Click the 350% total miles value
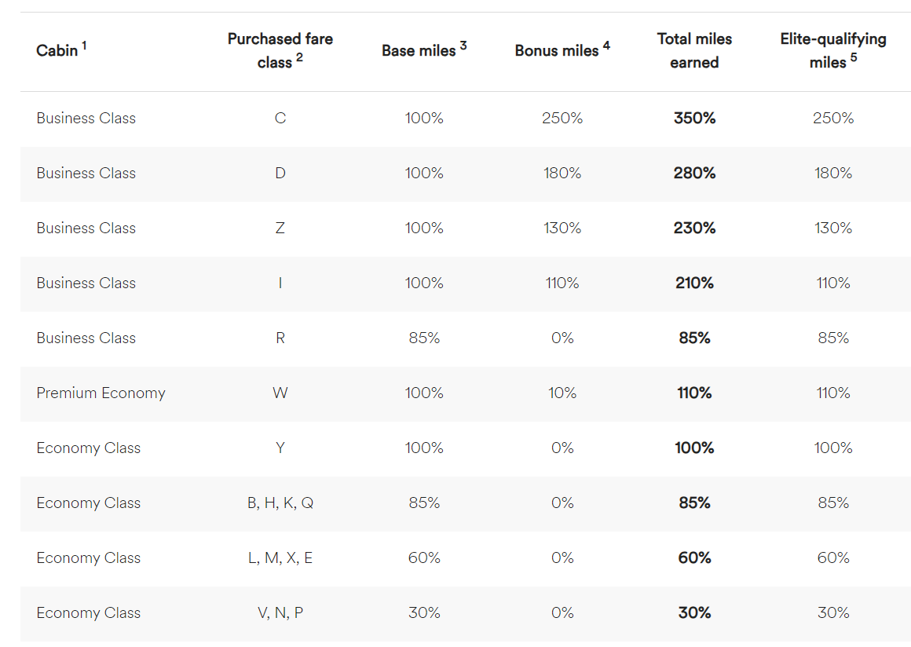This screenshot has width=911, height=647. [x=694, y=119]
